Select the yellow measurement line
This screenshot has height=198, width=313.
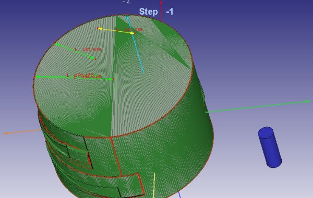tap(116, 31)
